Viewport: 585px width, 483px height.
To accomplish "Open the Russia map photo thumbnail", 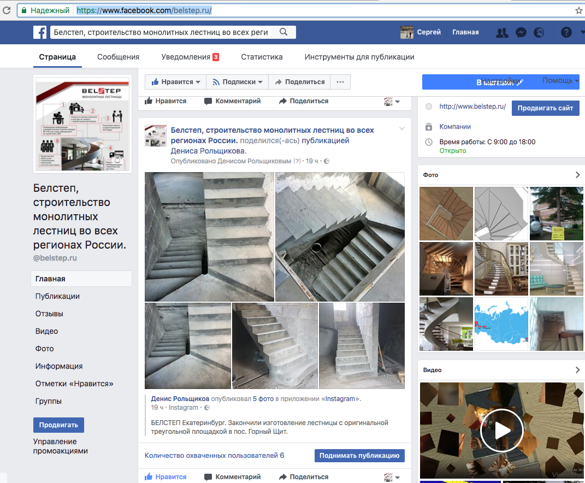I will click(501, 324).
